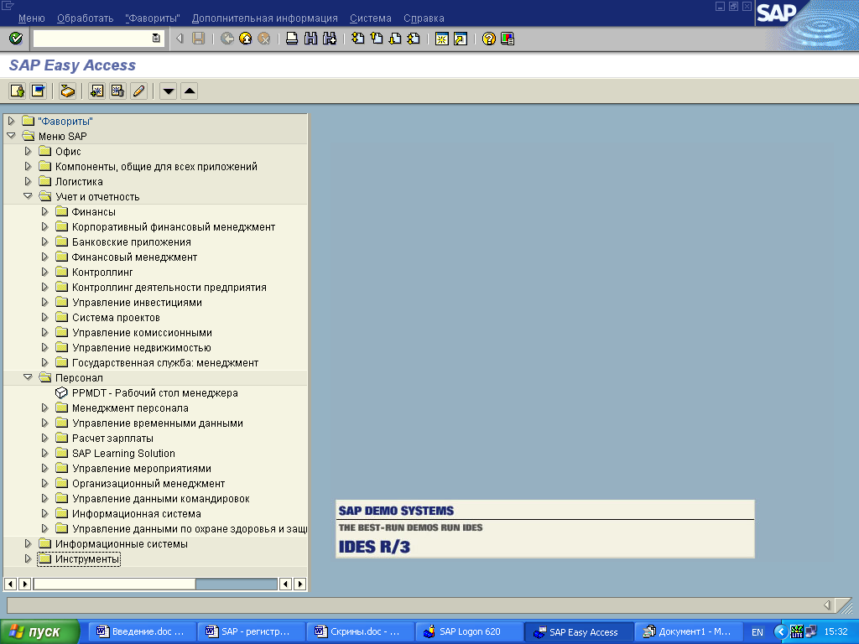The image size is (859, 644).
Task: Select Управление недвижимостью tree item
Action: tap(141, 348)
